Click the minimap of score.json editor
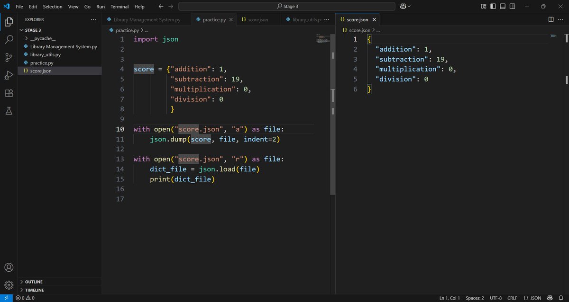The image size is (569, 302). [555, 36]
